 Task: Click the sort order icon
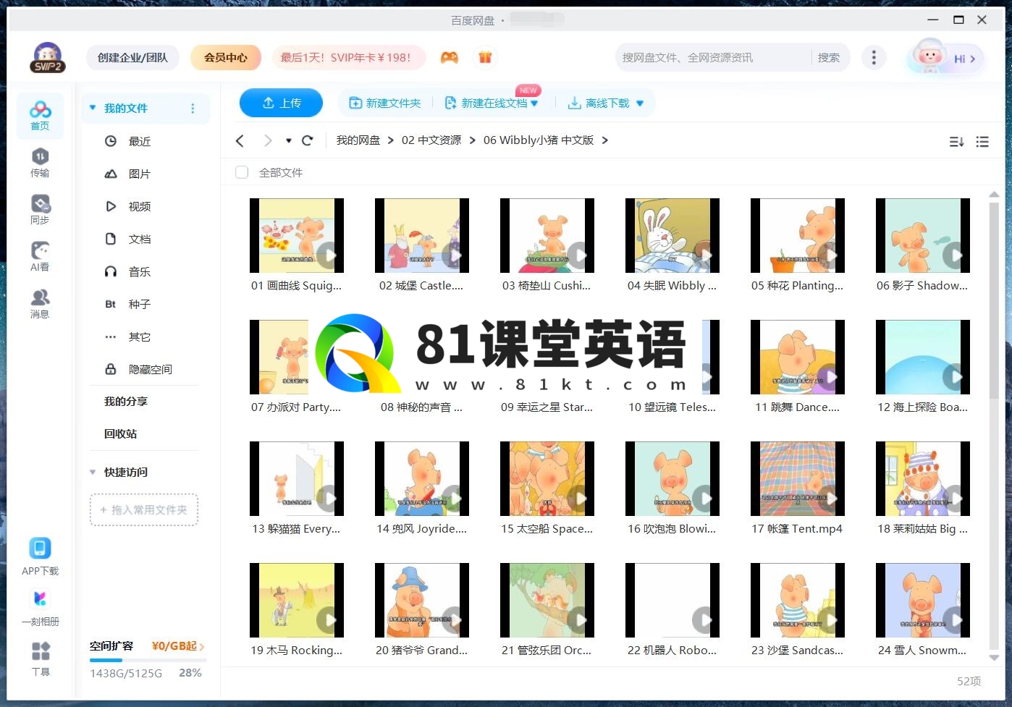tap(956, 142)
